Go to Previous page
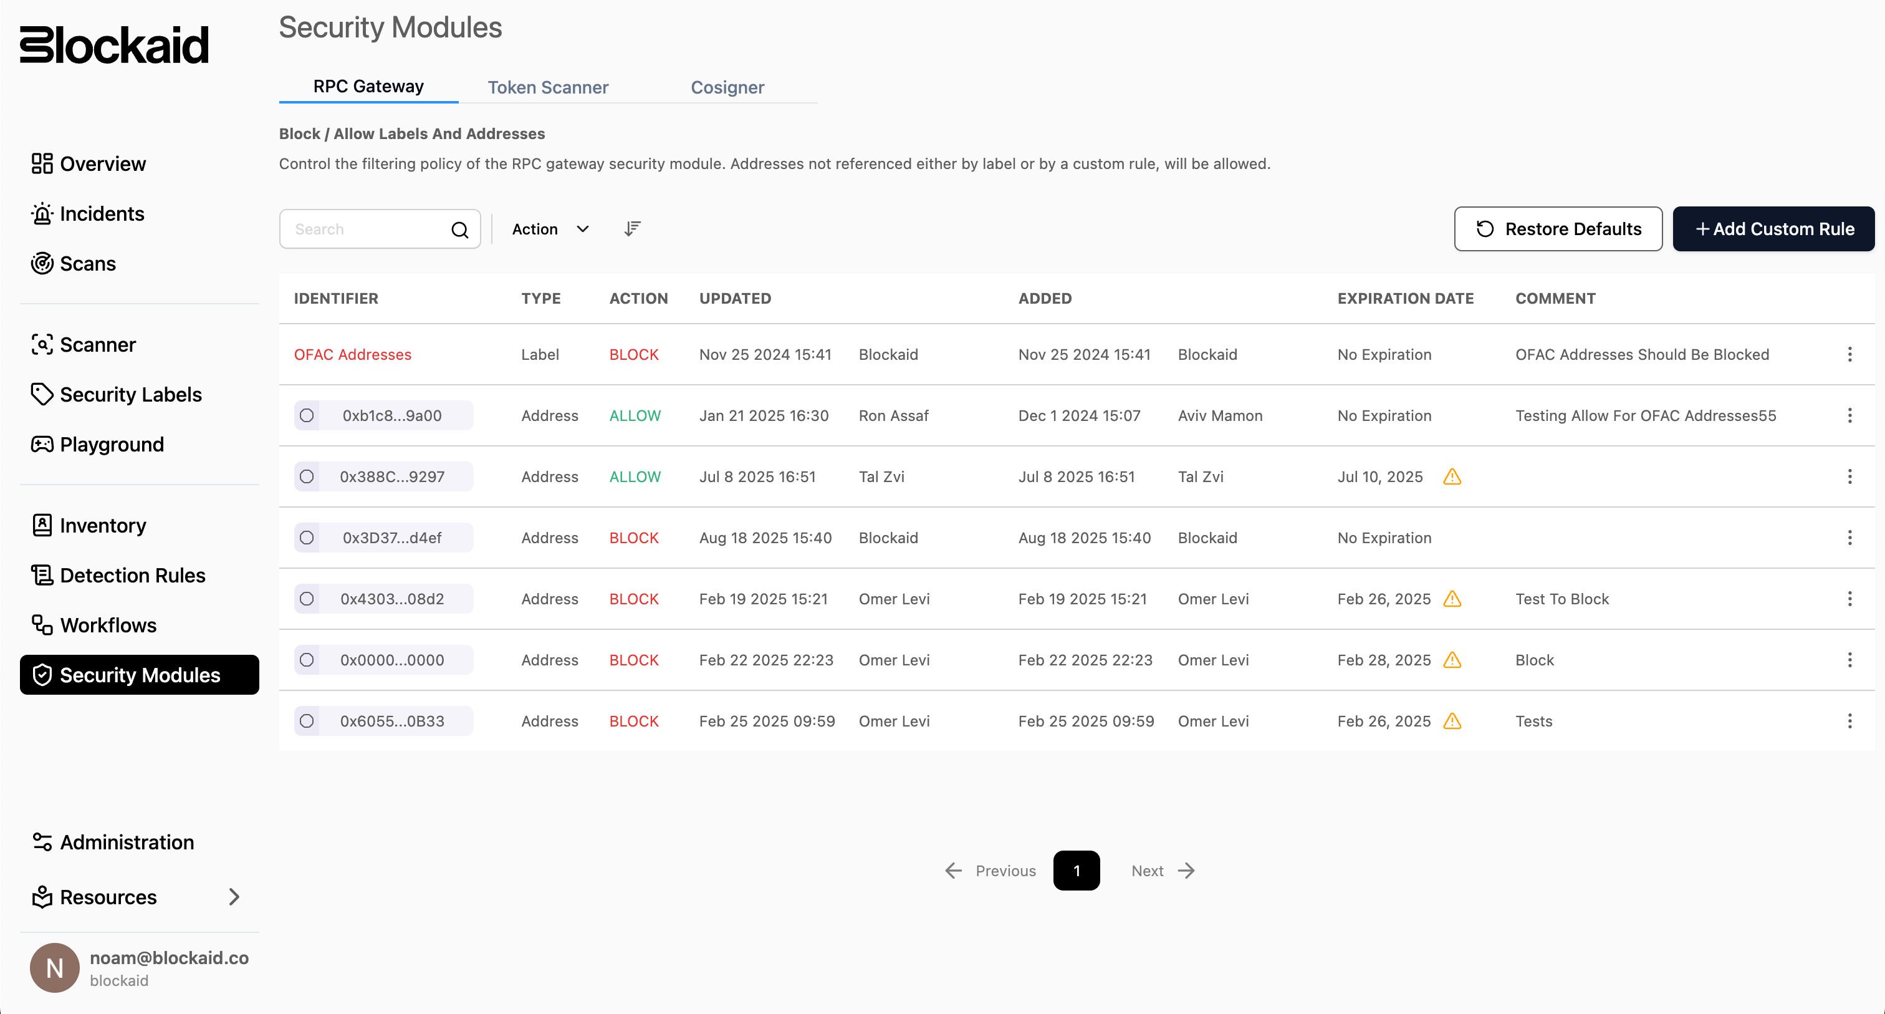Screen dimensions: 1885x1014 pos(990,870)
